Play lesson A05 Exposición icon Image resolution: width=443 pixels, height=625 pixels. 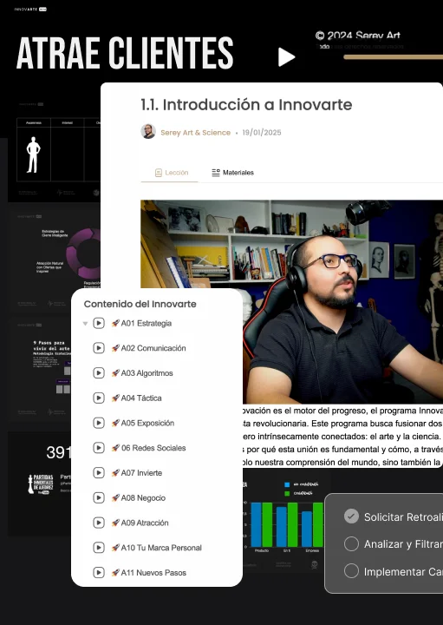coord(99,423)
